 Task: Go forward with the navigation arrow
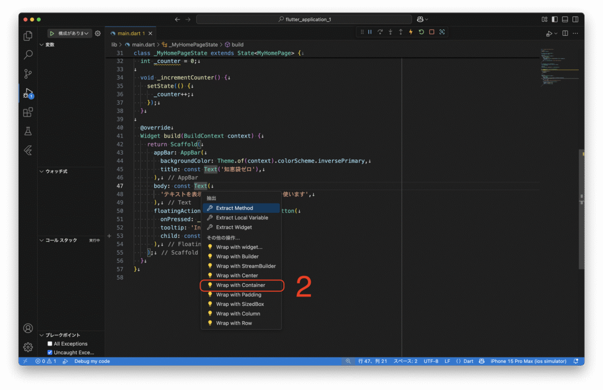coord(188,19)
